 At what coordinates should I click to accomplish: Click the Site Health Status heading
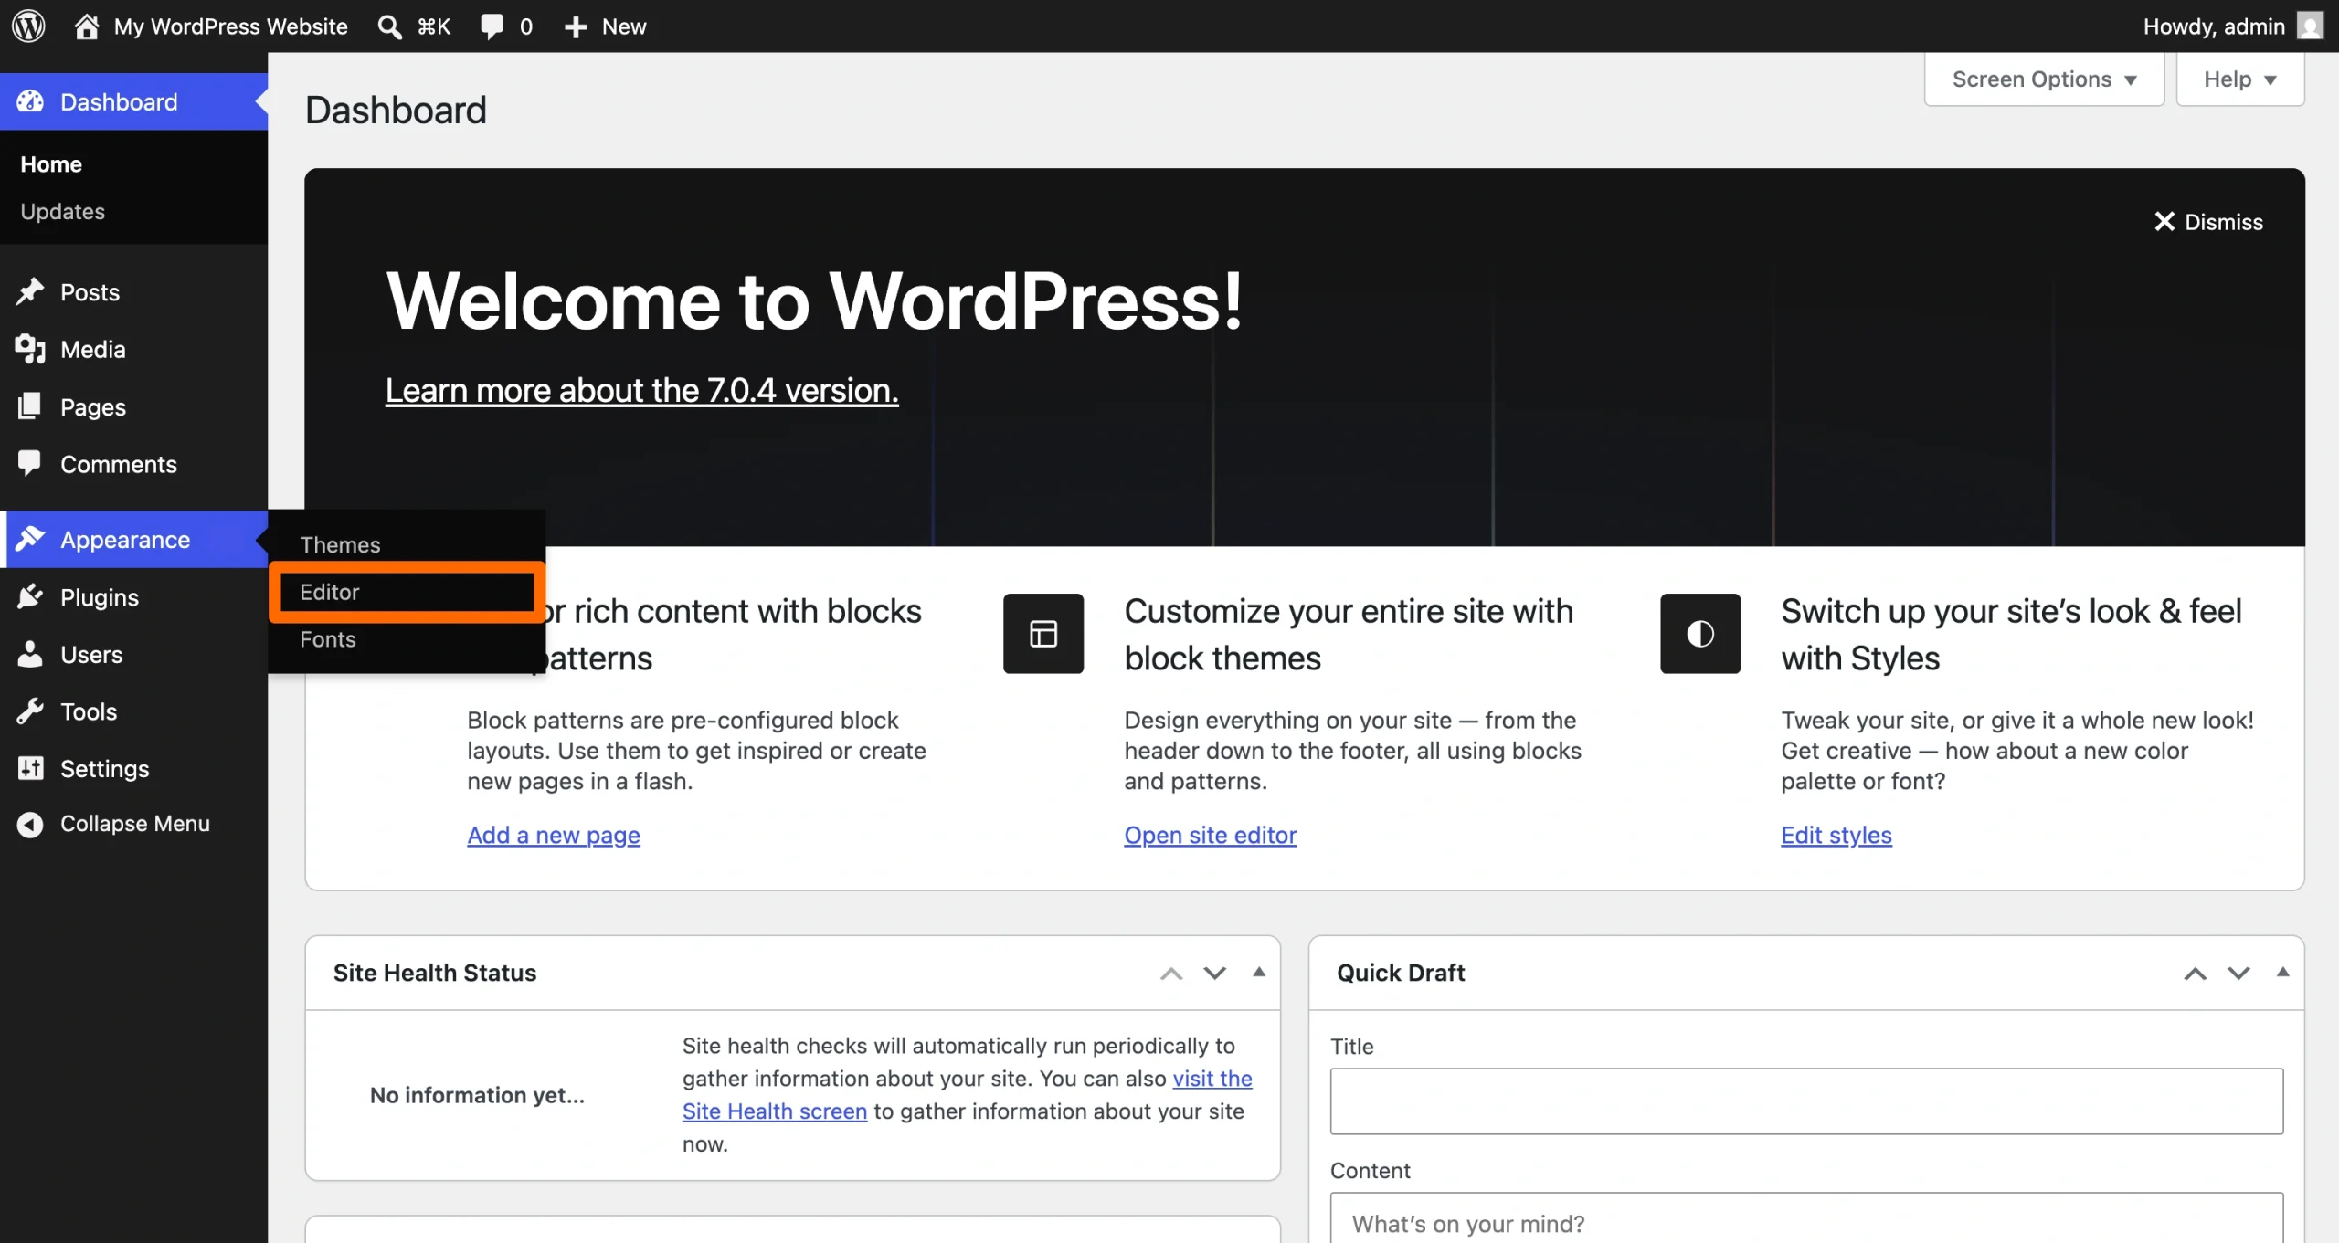point(434,972)
